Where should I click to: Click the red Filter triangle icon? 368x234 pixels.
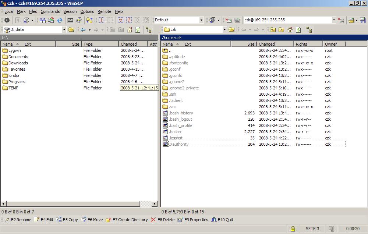120,20
